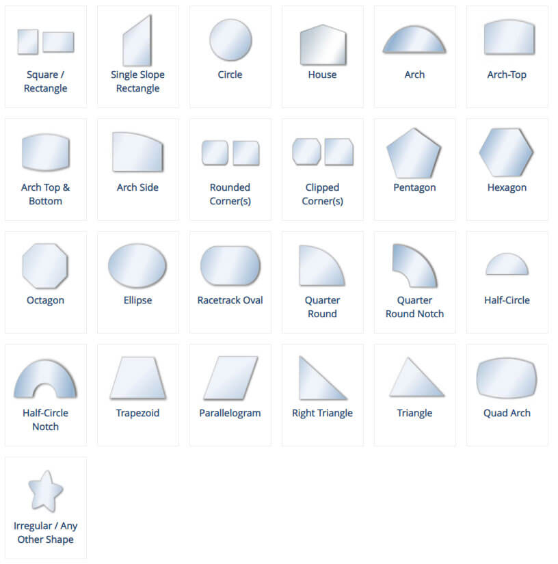This screenshot has width=558, height=564.
Task: Select the Arch Side shape
Action: [x=138, y=152]
